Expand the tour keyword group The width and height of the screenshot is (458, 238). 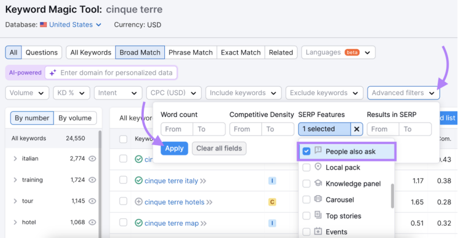pyautogui.click(x=15, y=201)
